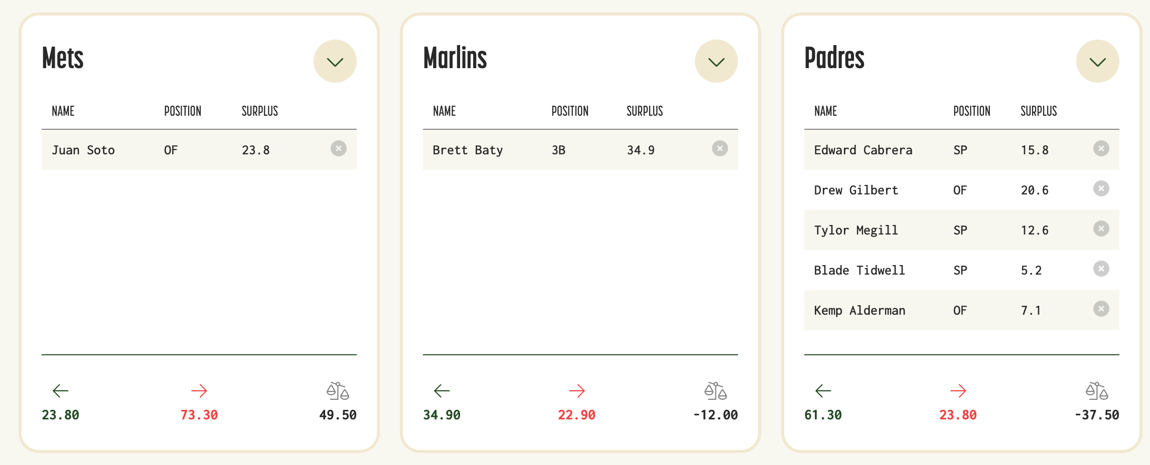
Task: Expand the Marlins team dropdown
Action: point(716,61)
